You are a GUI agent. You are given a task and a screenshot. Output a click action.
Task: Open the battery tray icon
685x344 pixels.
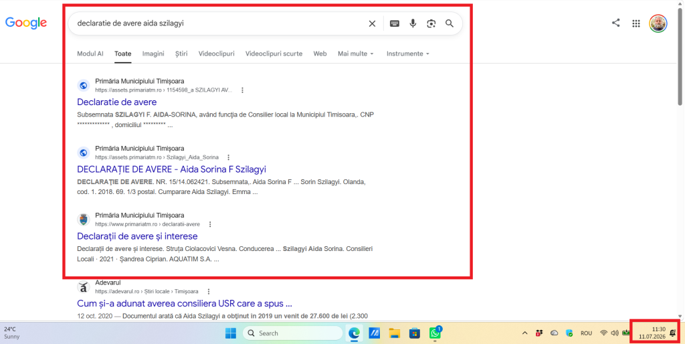626,333
